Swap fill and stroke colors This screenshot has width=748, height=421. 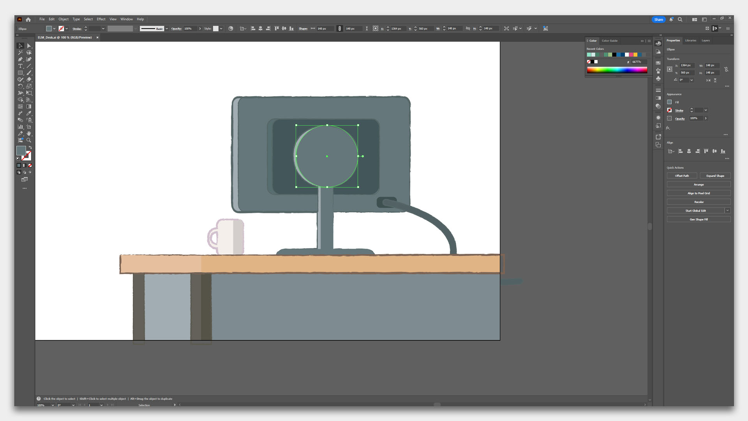point(30,147)
